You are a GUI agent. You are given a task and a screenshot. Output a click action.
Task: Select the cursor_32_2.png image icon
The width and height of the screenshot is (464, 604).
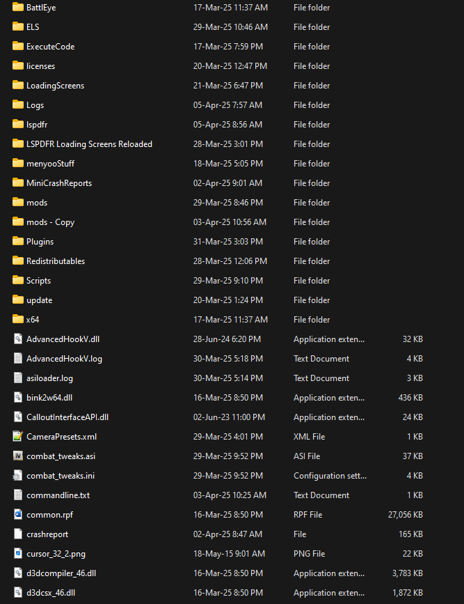(17, 554)
